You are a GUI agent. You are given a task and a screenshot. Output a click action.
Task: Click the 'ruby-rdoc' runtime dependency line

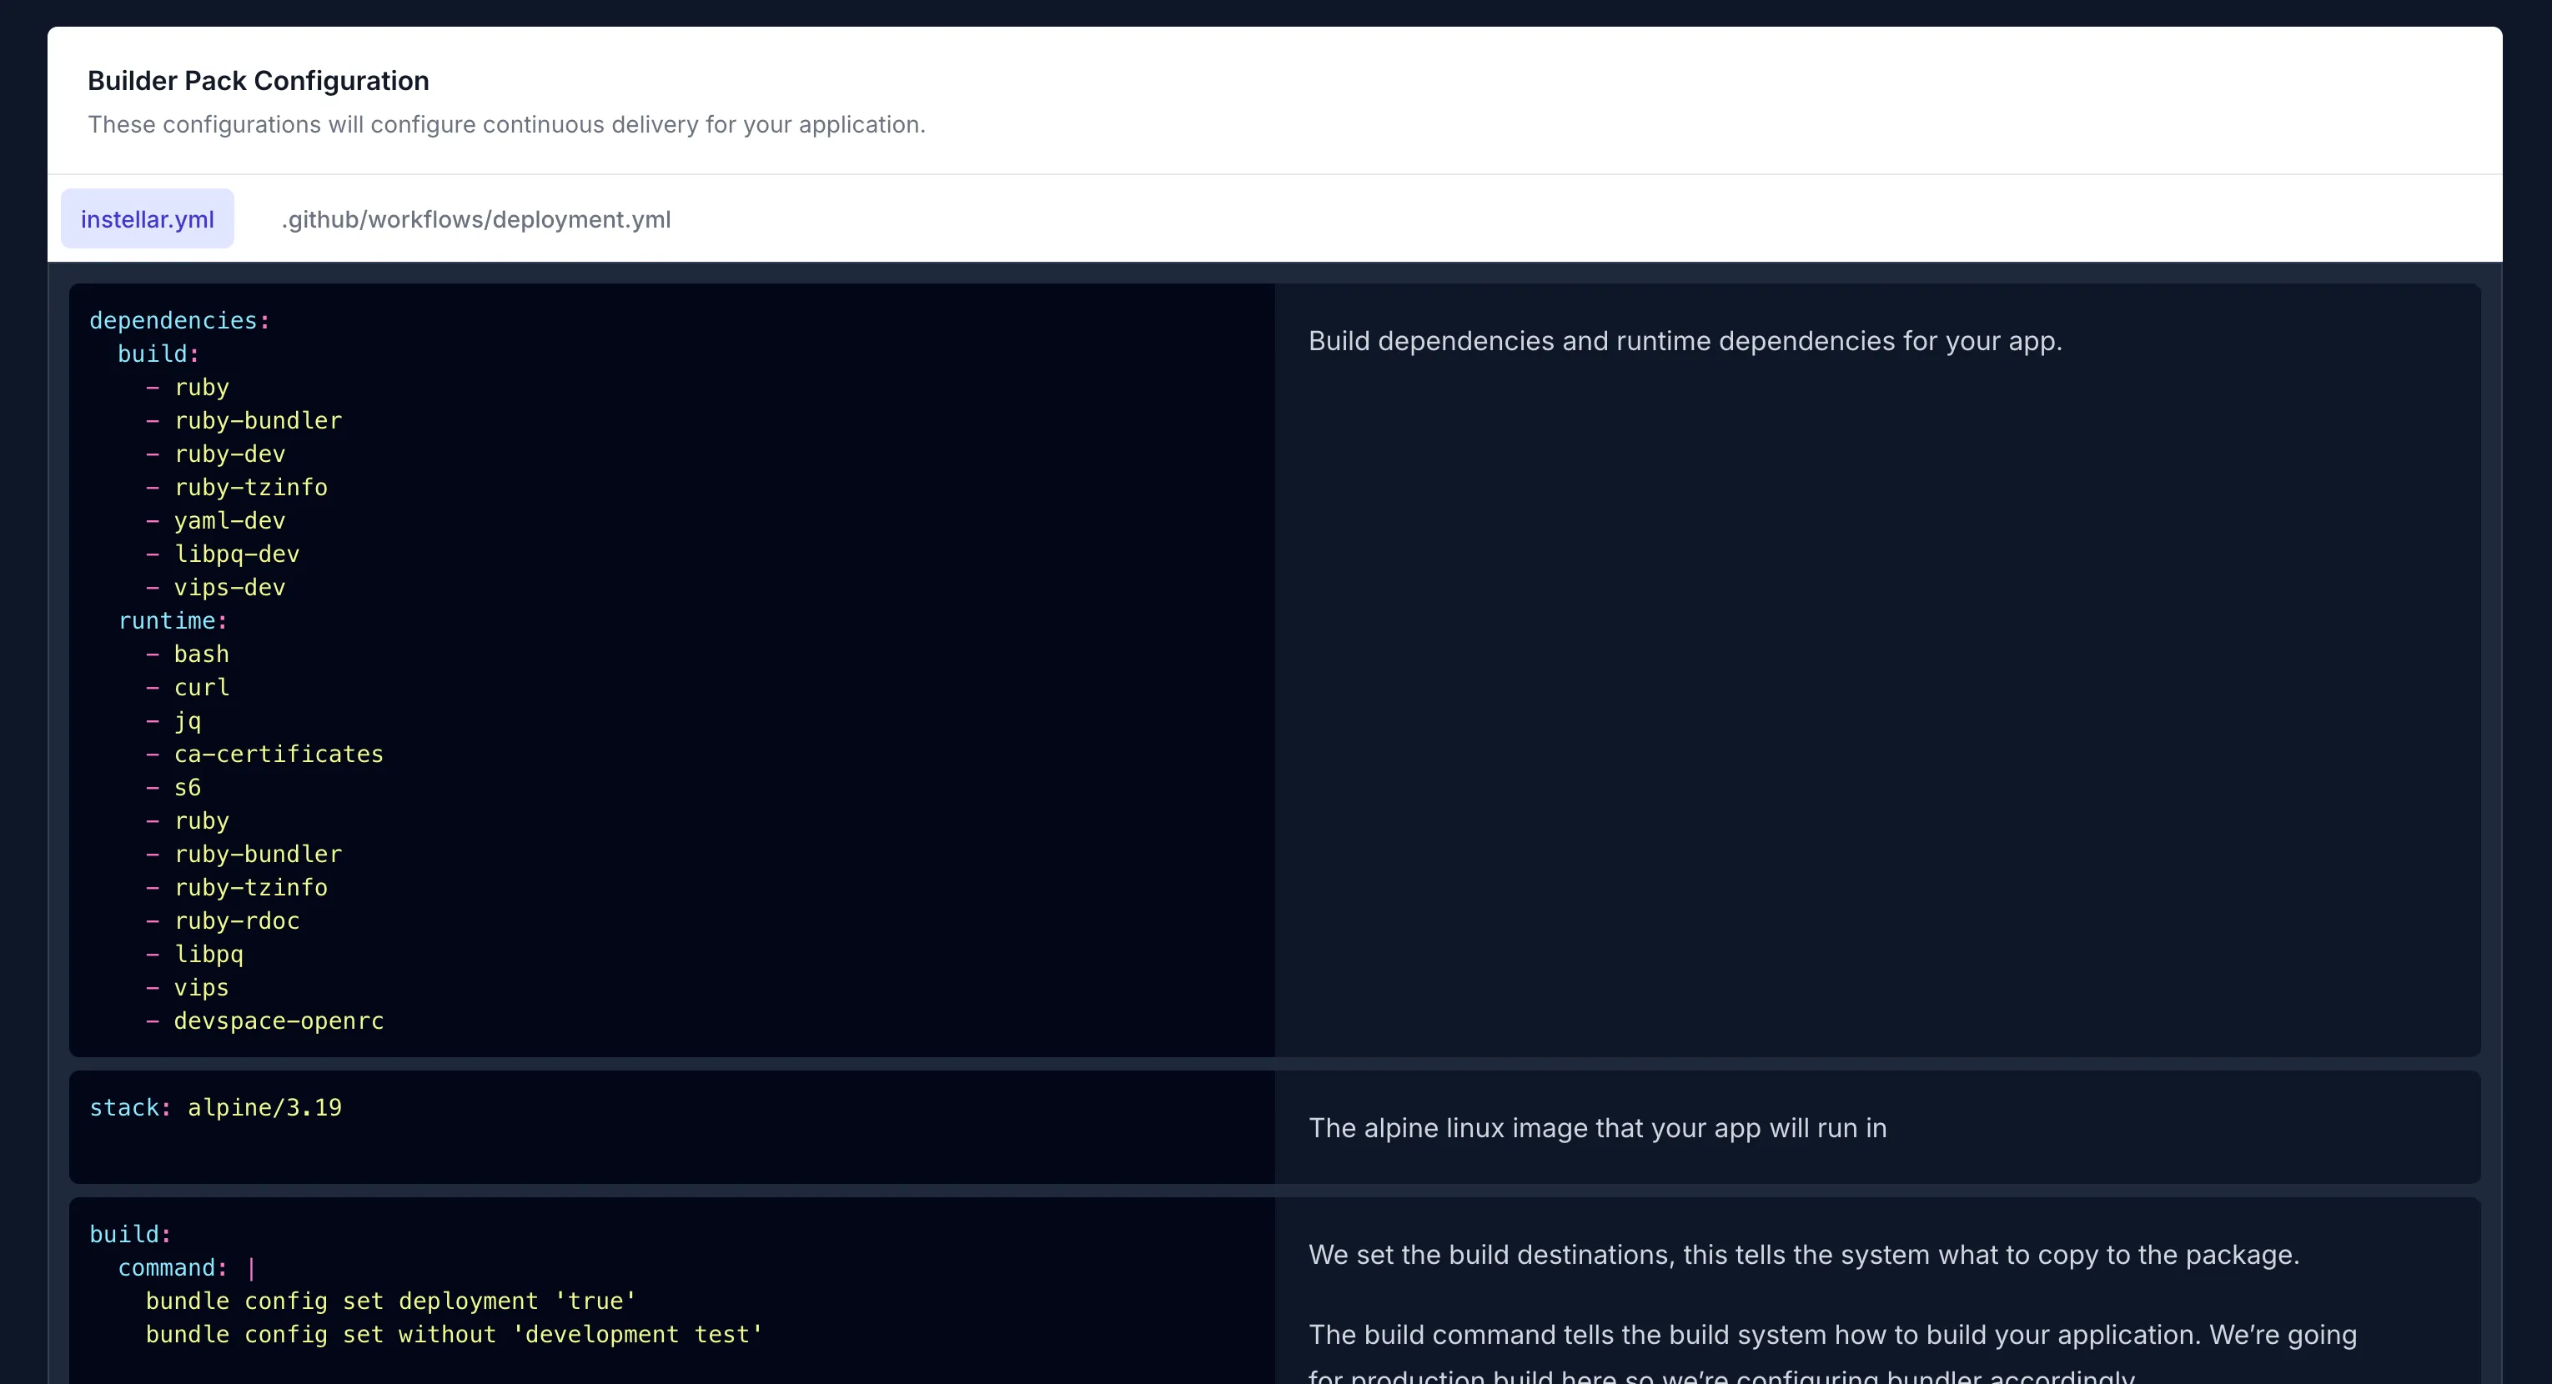[x=222, y=921]
